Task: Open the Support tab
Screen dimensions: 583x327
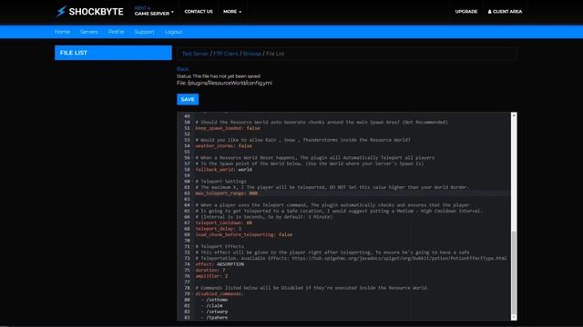Action: pos(144,32)
